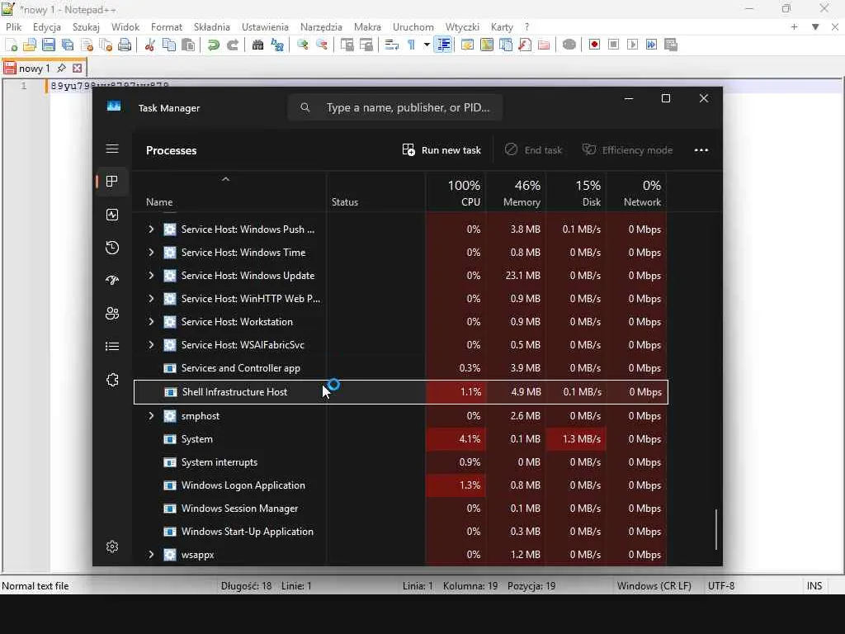Click the Zoom In icon in Notepad++ toolbar
Image resolution: width=845 pixels, height=634 pixels.
302,45
